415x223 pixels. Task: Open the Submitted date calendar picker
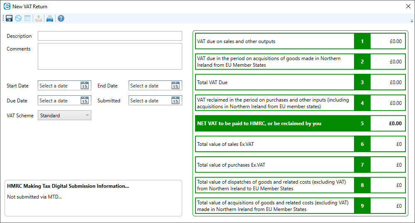pyautogui.click(x=175, y=101)
